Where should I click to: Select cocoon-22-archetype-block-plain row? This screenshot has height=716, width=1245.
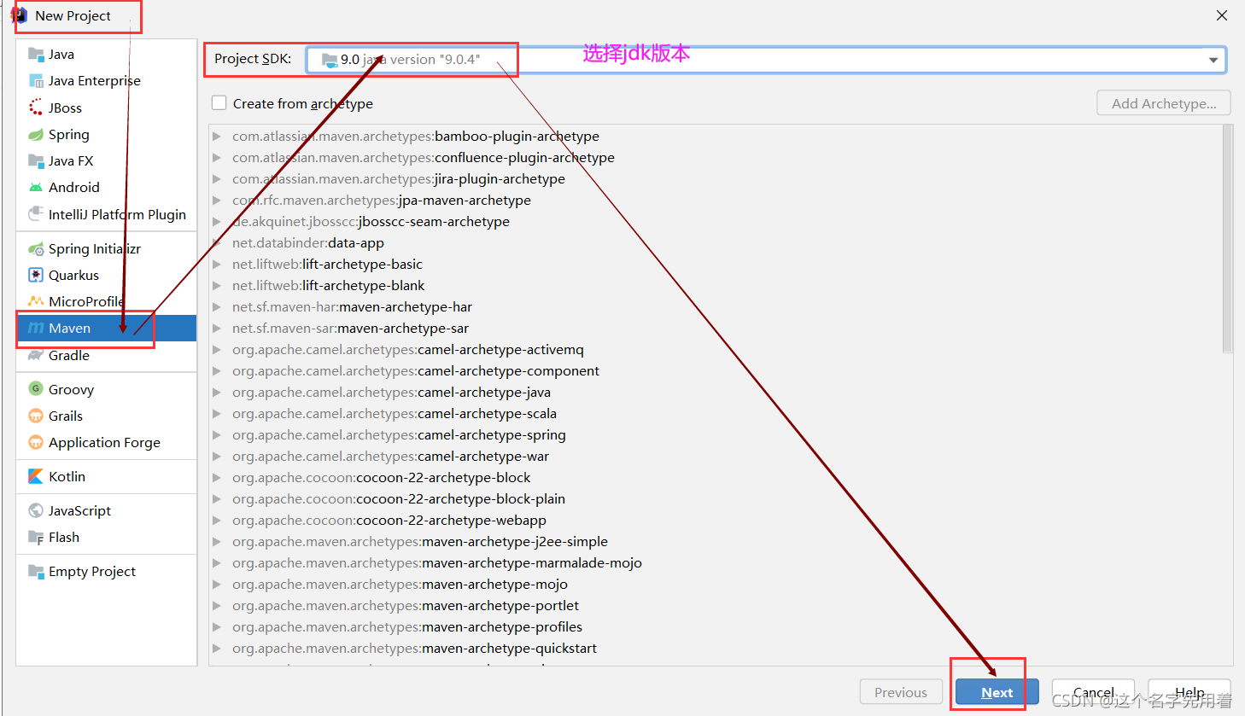[716, 498]
